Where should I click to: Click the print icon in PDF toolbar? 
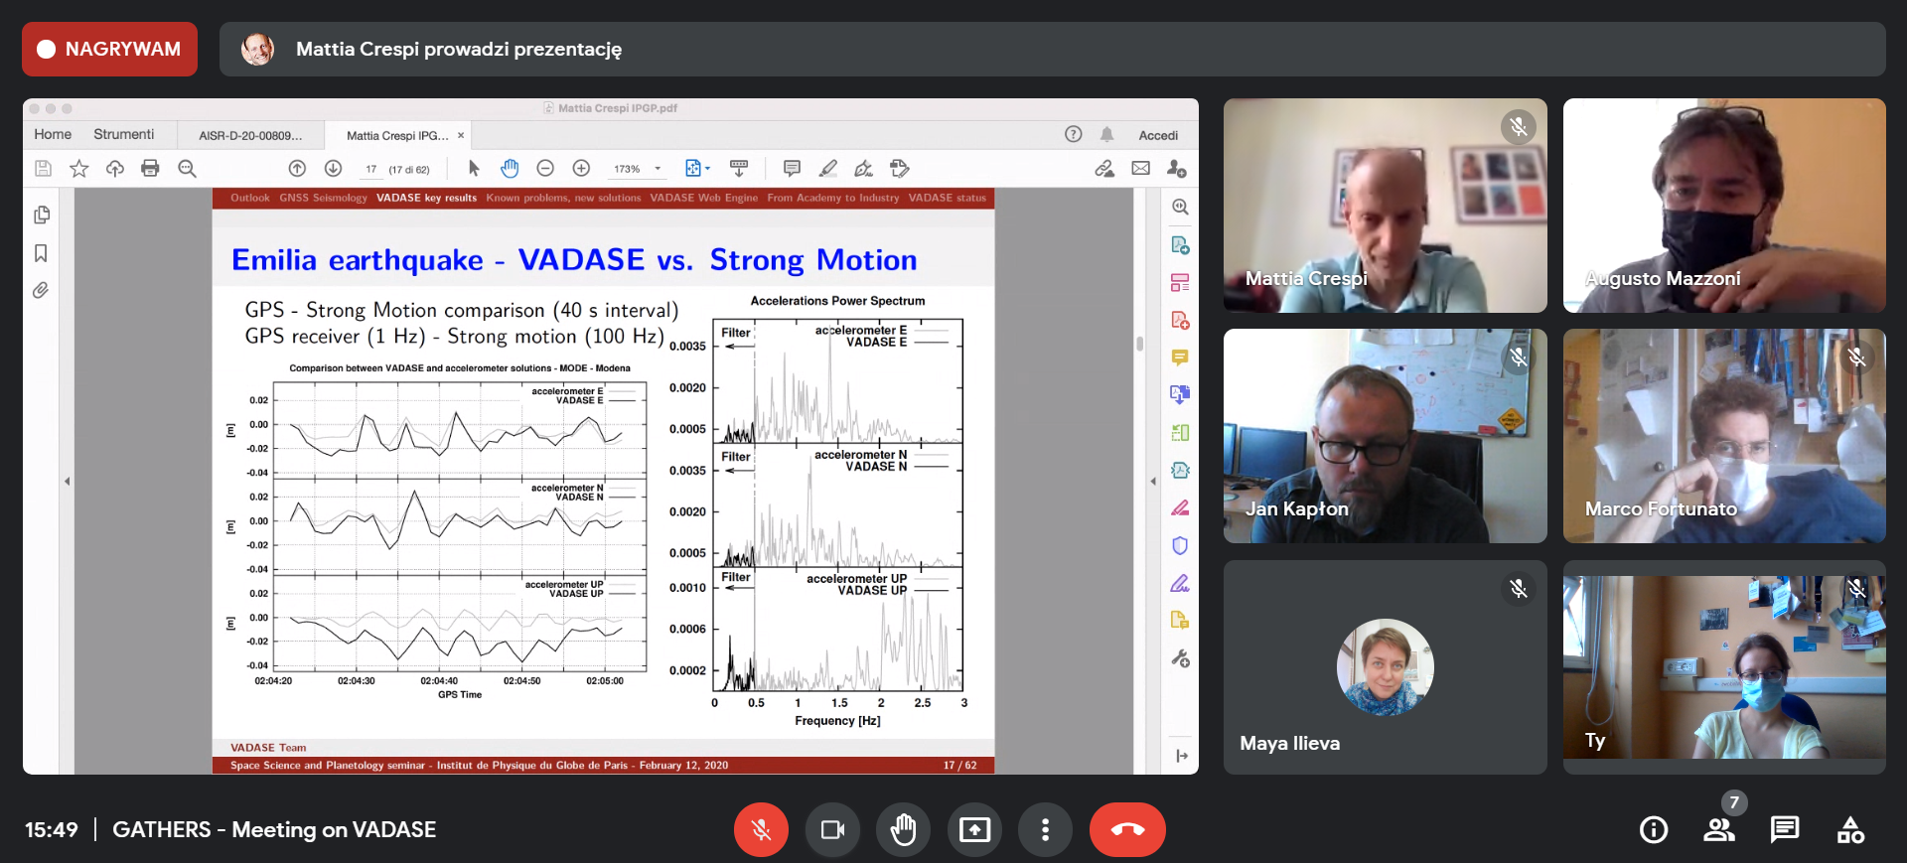150,169
